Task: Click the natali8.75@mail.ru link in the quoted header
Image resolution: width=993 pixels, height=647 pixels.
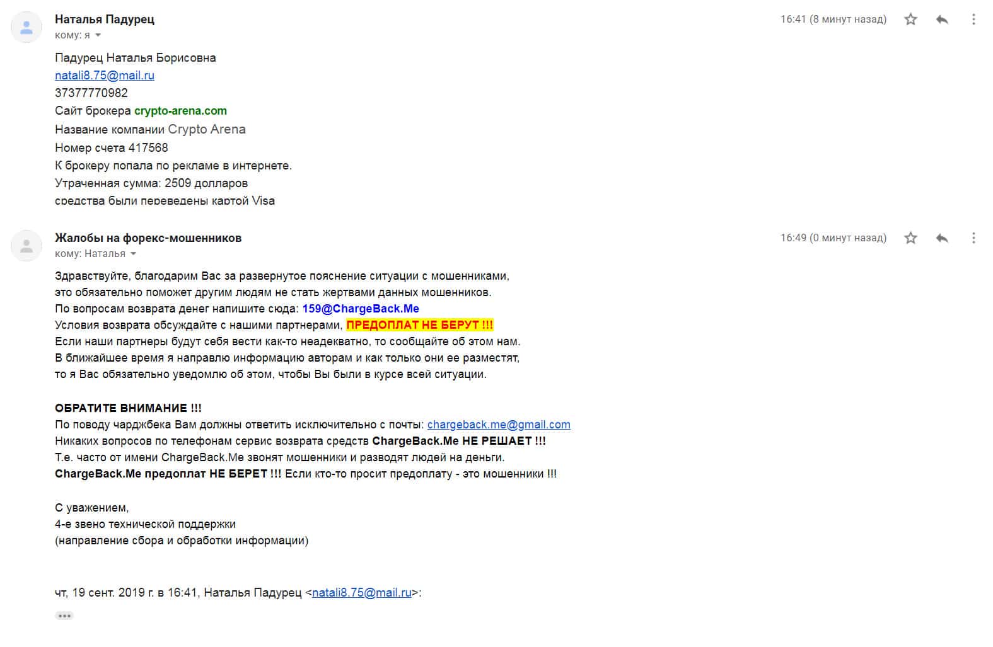Action: tap(361, 593)
